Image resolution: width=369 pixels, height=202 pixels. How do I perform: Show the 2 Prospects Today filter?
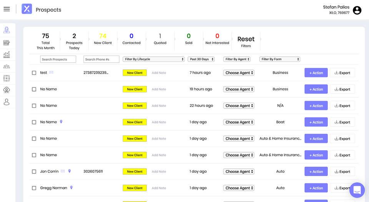[x=74, y=41]
